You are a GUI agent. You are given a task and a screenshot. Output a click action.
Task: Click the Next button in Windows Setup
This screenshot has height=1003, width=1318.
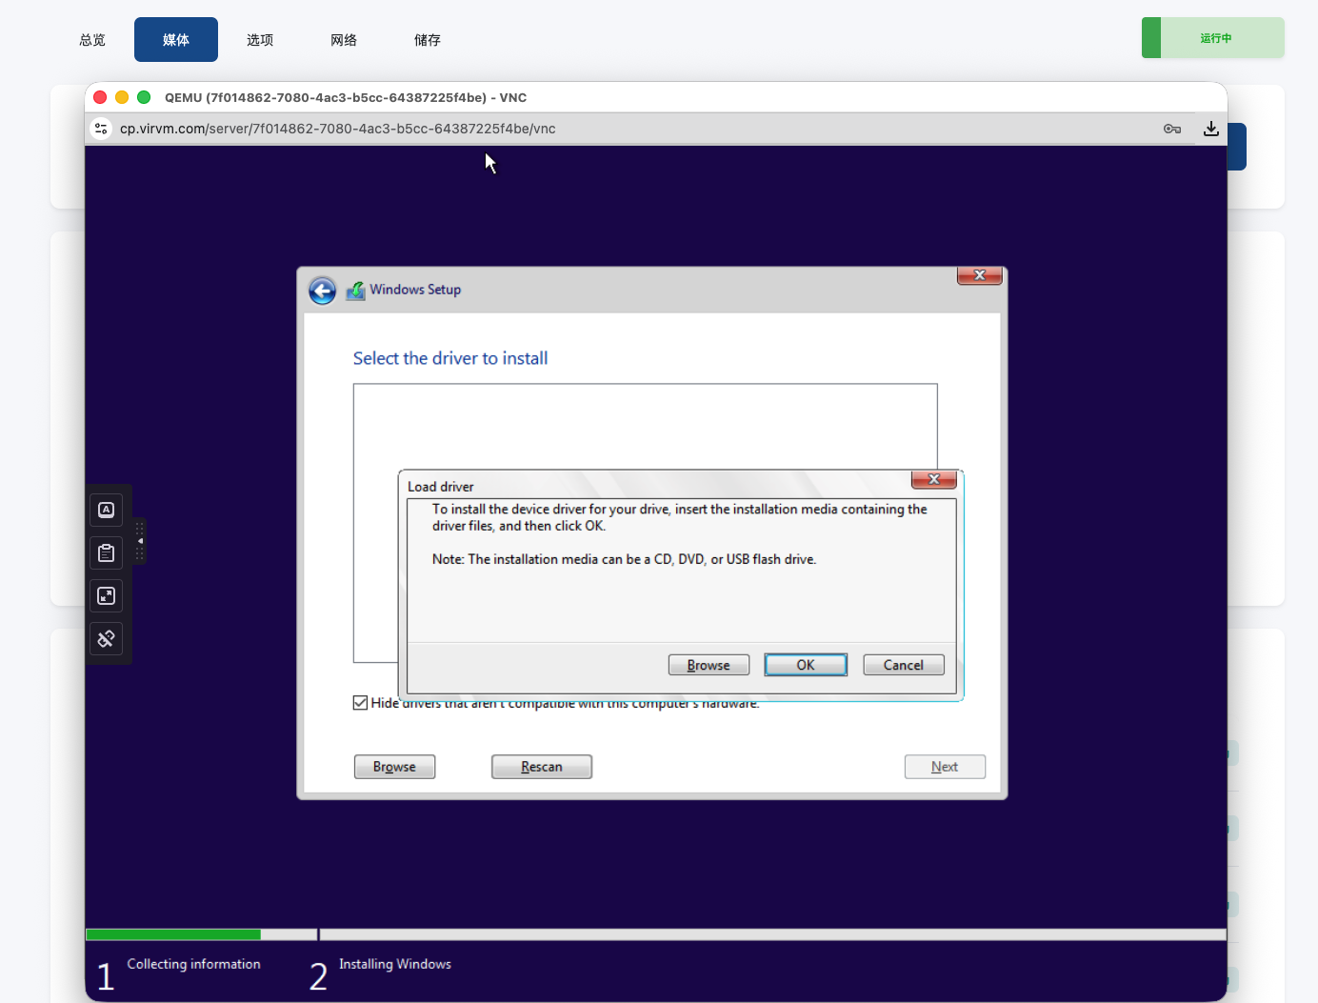pyautogui.click(x=945, y=767)
